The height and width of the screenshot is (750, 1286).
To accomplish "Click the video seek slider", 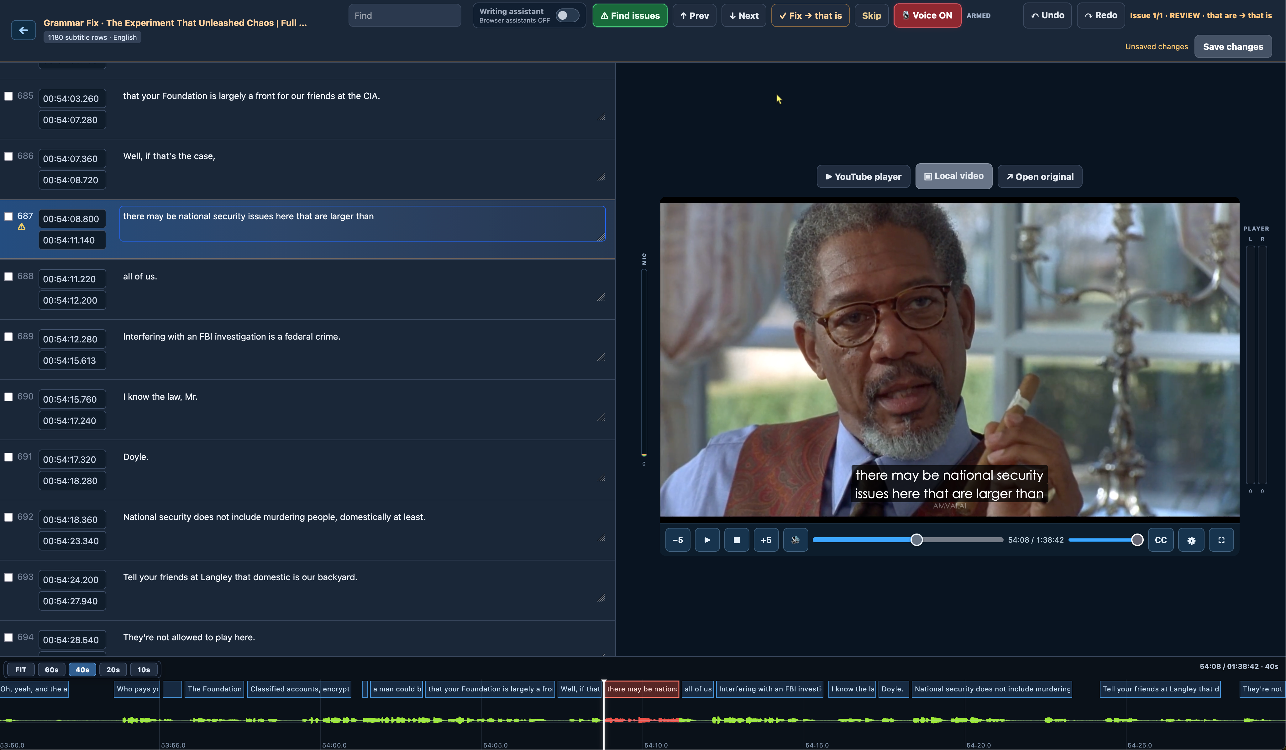I will click(908, 540).
